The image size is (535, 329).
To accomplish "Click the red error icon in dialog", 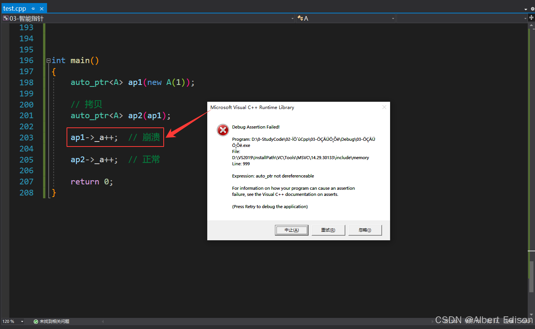I will [x=223, y=130].
